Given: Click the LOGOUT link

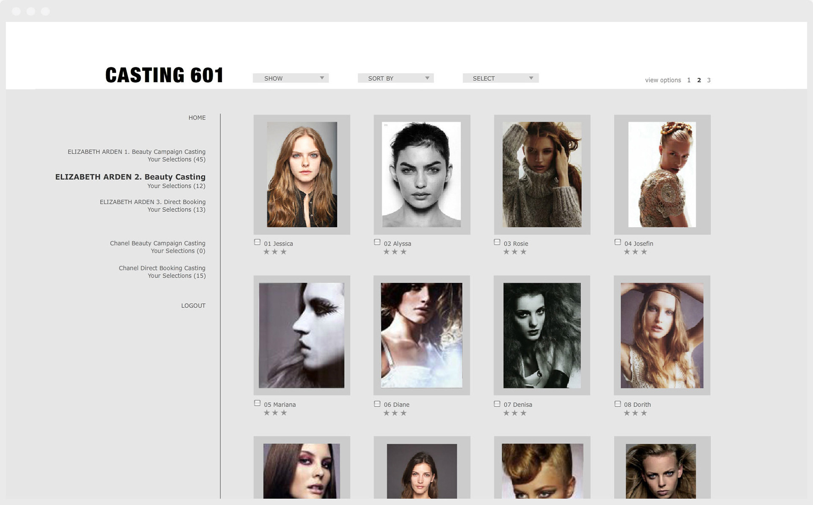Looking at the screenshot, I should pos(193,305).
